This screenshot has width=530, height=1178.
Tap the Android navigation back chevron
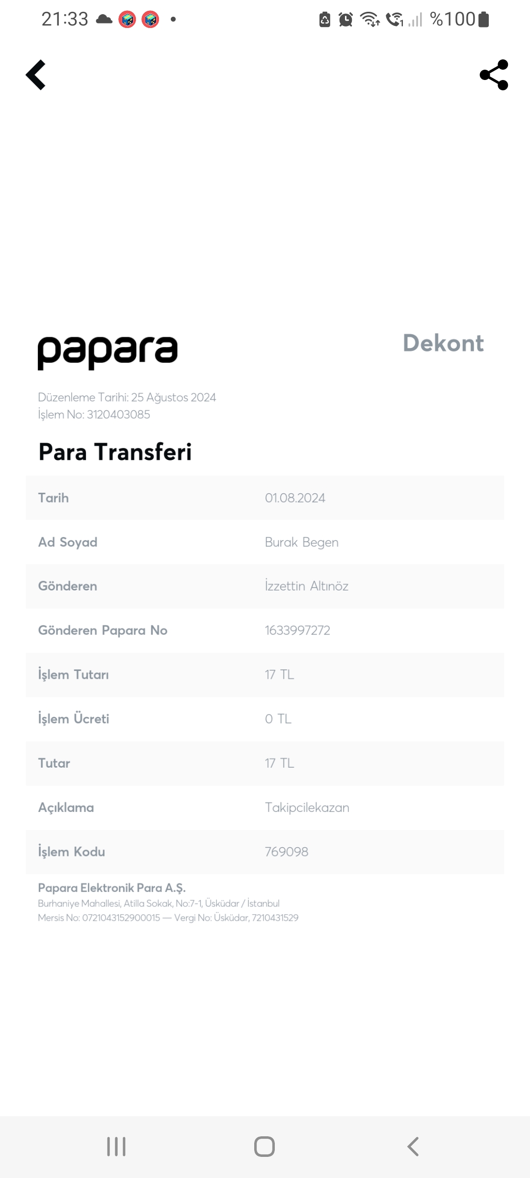click(x=413, y=1147)
